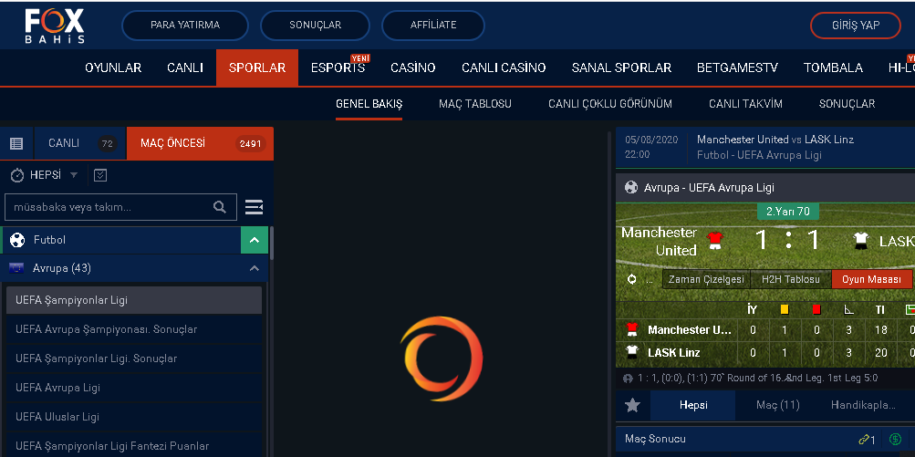Screen dimensions: 915x457
Task: Click the green cashout dollar icon
Action: coord(895,439)
